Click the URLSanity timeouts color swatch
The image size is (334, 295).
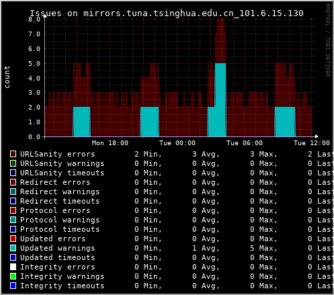tap(13, 173)
